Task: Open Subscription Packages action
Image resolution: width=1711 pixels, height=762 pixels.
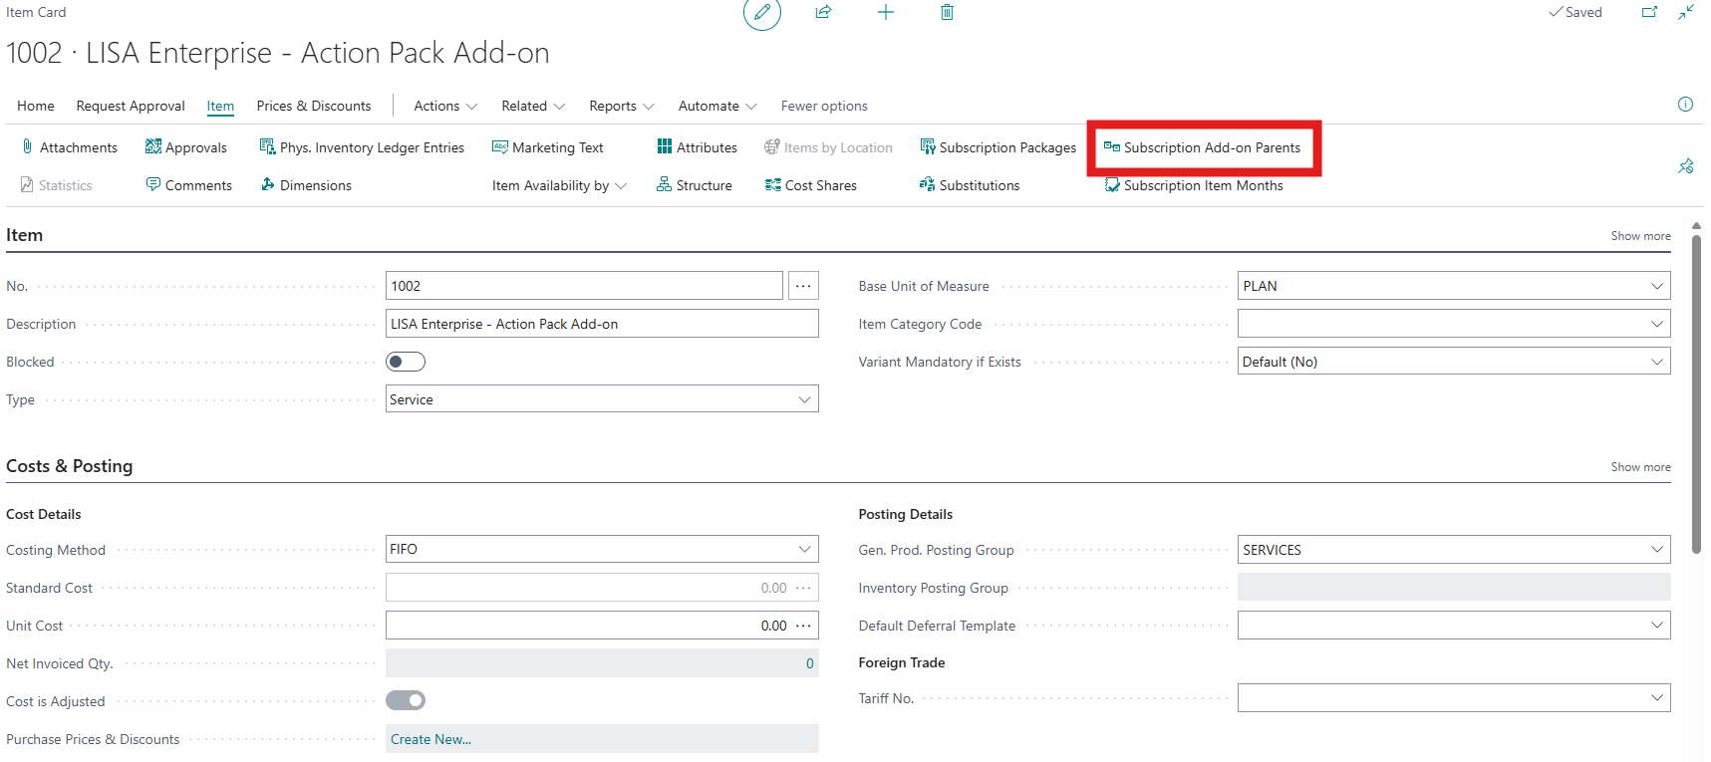Action: tap(998, 147)
